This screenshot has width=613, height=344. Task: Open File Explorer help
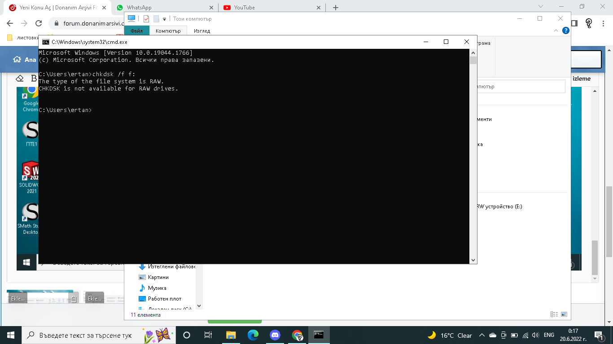click(x=566, y=31)
